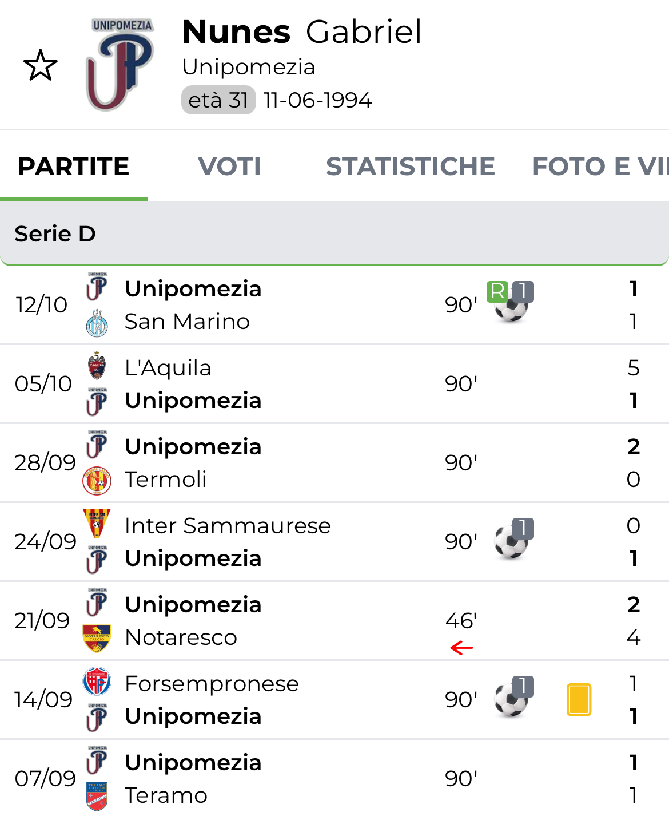Tap the L'Aquila team crest
The height and width of the screenshot is (816, 669).
[x=97, y=366]
